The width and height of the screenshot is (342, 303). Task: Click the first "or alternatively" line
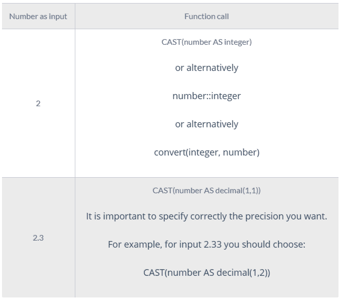point(206,68)
